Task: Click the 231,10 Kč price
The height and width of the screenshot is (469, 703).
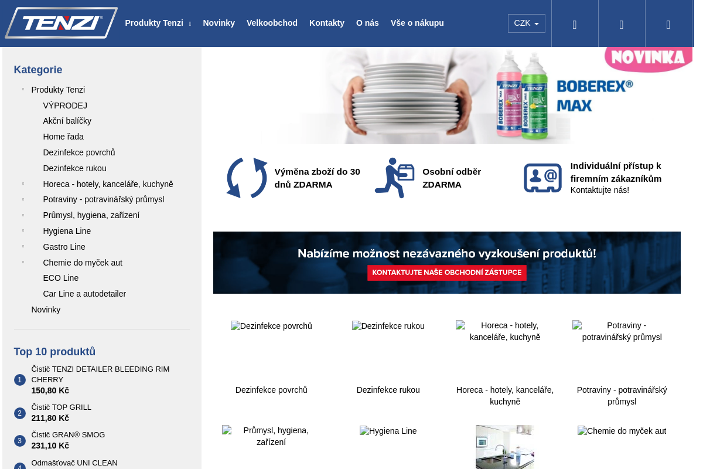Action: 50,446
